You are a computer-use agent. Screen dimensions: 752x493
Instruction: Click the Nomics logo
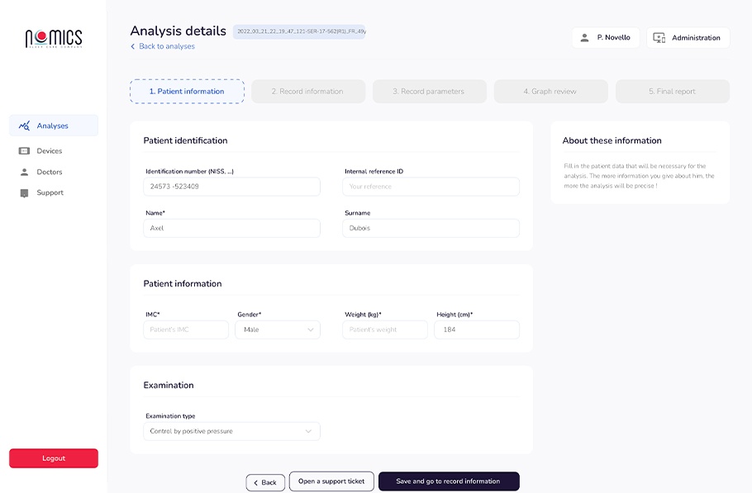[54, 38]
